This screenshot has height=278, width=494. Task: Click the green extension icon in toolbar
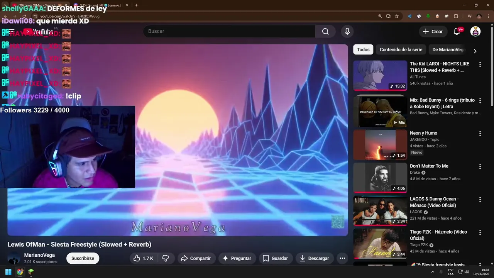coord(428,16)
